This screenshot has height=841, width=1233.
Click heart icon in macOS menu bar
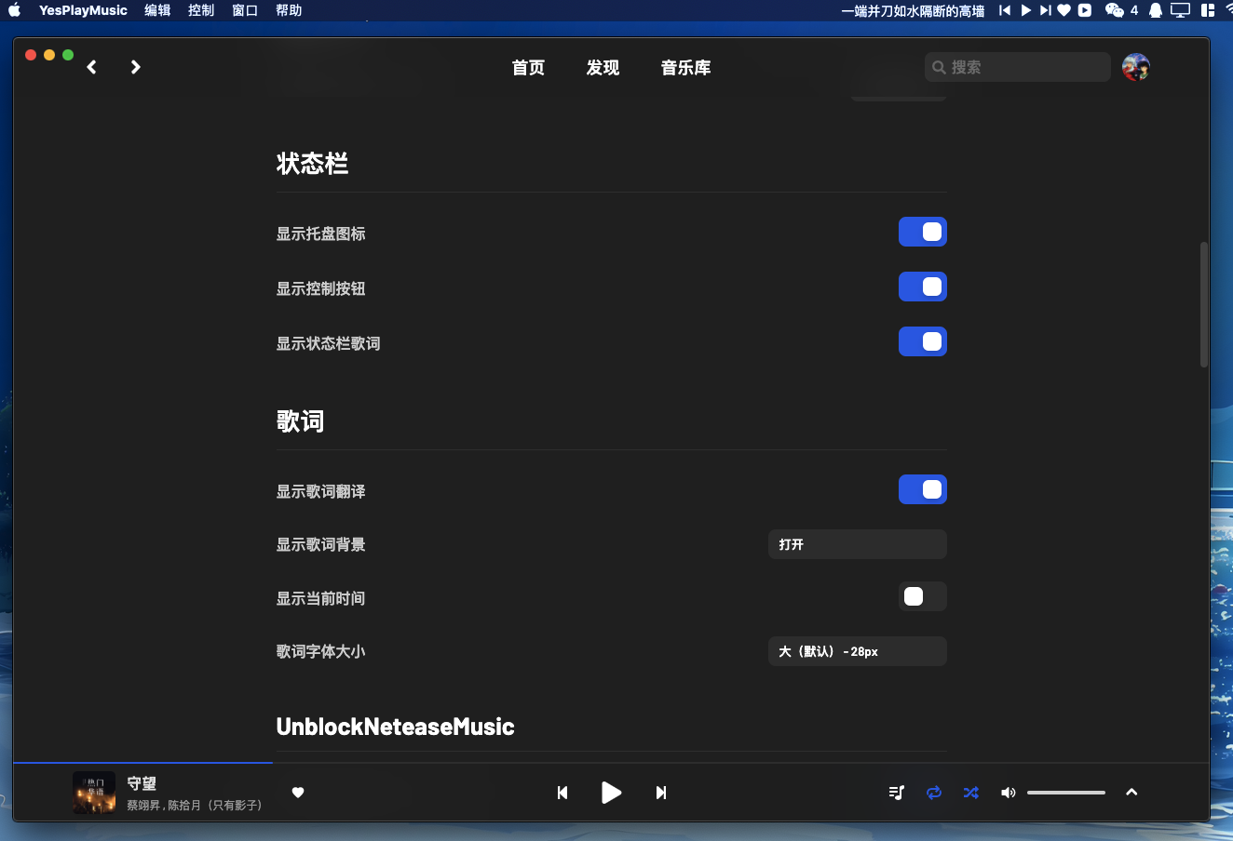[1064, 10]
